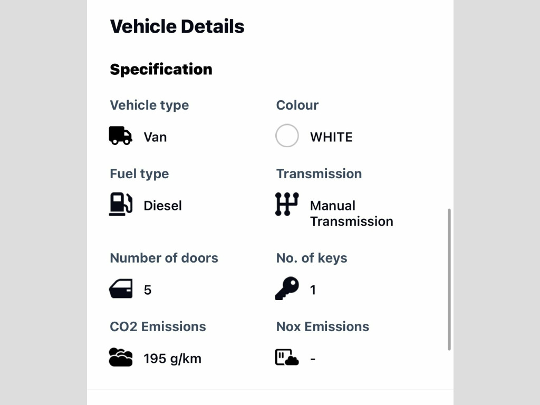The width and height of the screenshot is (540, 405).
Task: Click the manual gearbox transmission icon
Action: coord(287,204)
